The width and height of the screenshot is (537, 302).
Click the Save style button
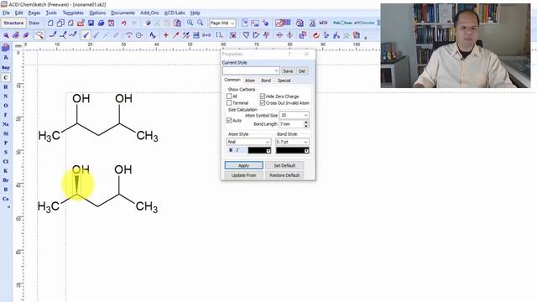tap(288, 70)
